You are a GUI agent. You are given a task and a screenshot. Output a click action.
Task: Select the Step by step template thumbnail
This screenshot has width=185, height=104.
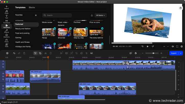(x=80, y=32)
